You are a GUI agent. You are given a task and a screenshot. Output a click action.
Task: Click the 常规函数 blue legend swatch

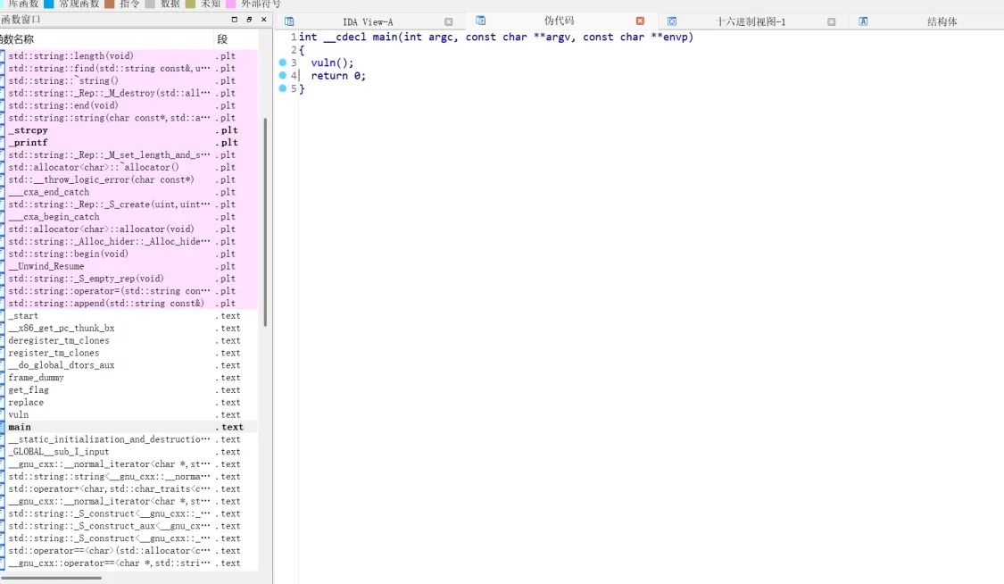pos(49,4)
